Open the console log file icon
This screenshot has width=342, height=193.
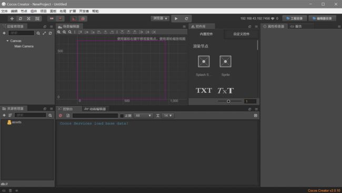point(68,115)
